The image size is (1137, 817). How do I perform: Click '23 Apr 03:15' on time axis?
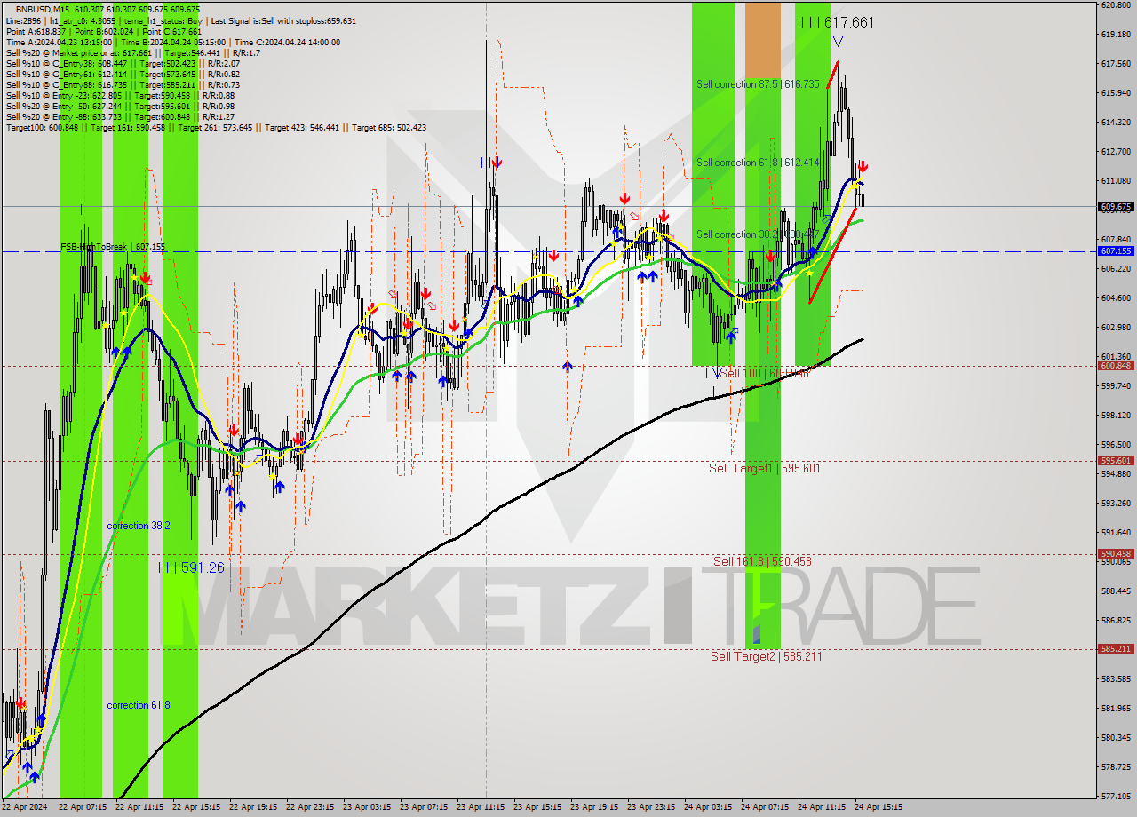[367, 807]
